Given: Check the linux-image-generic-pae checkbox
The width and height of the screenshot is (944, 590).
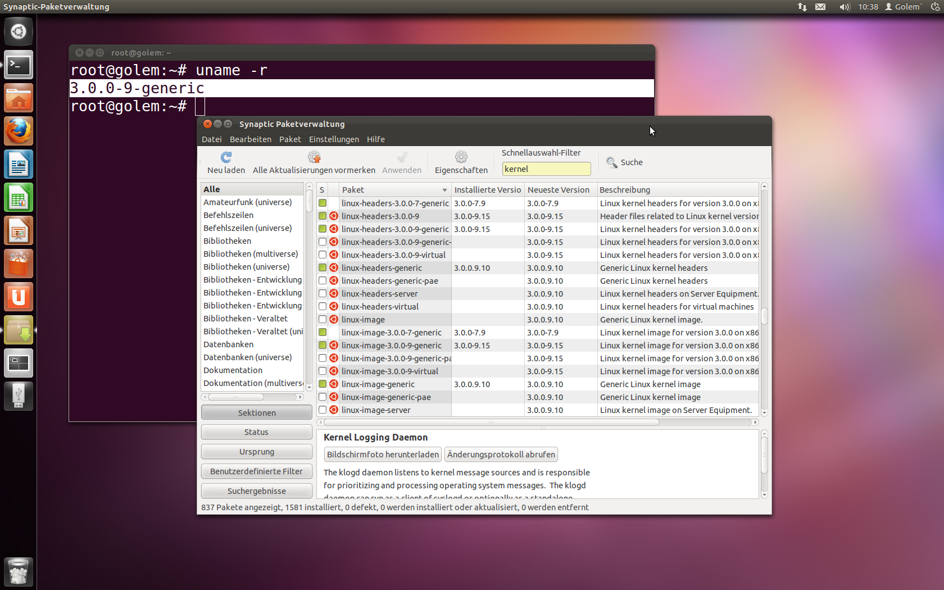Looking at the screenshot, I should (322, 397).
